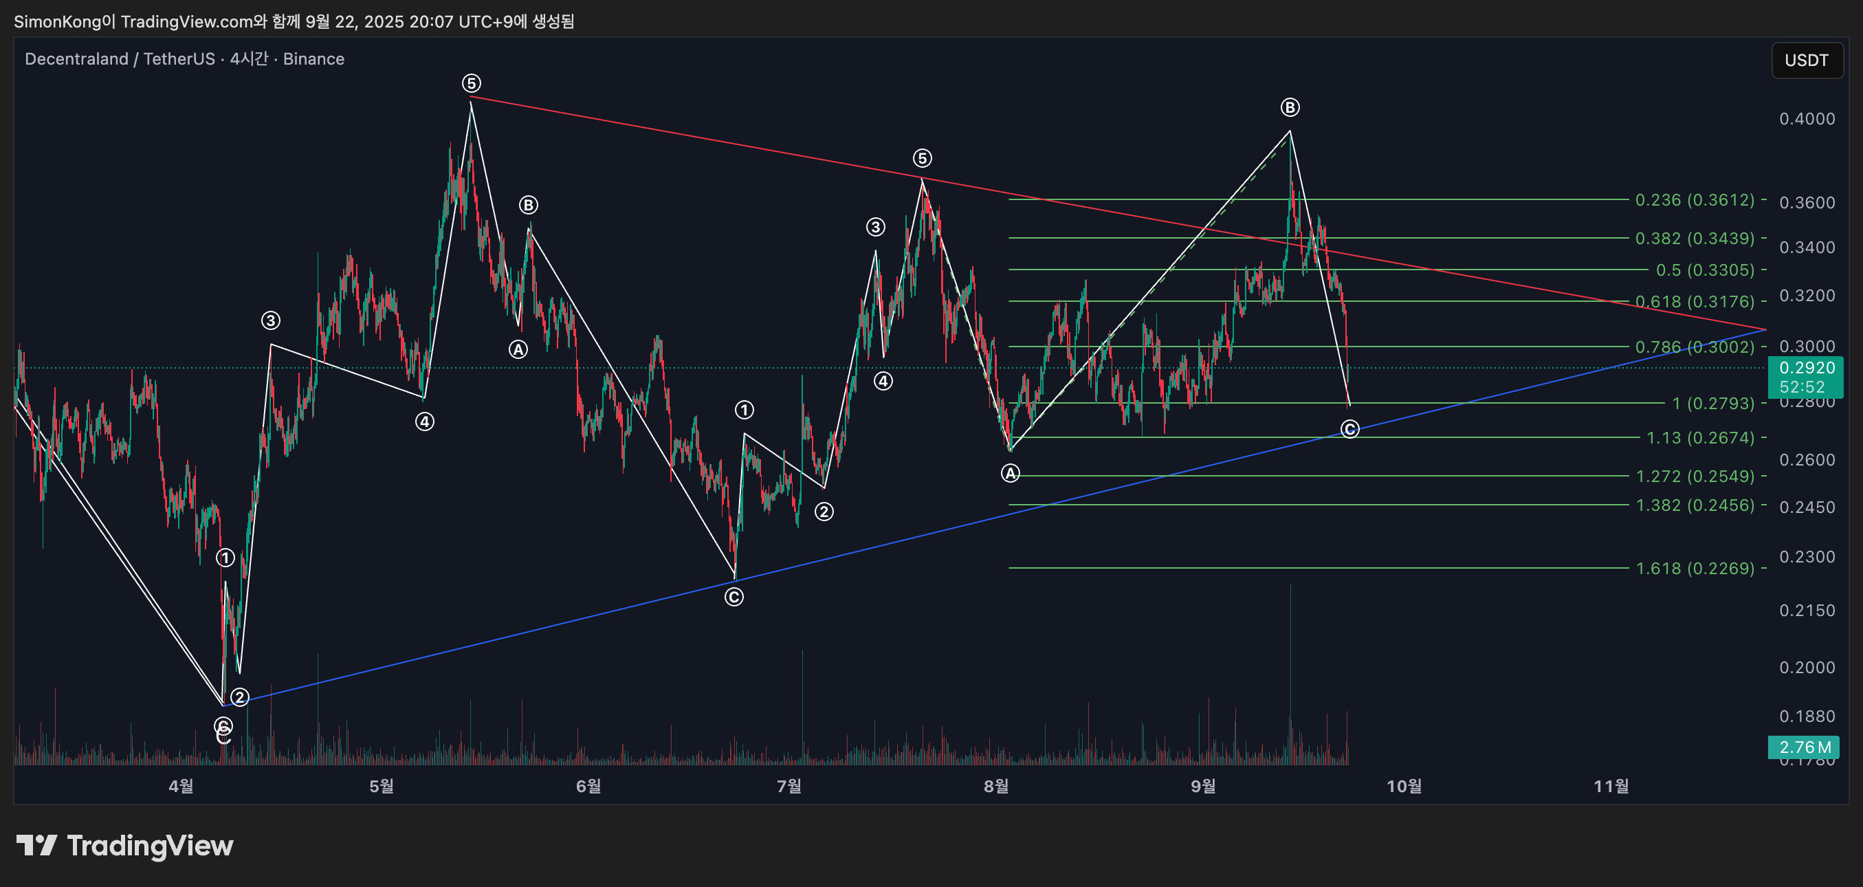Select the 1.618 (0.2269) Fibonacci level label
Image resolution: width=1863 pixels, height=887 pixels.
(x=1695, y=569)
